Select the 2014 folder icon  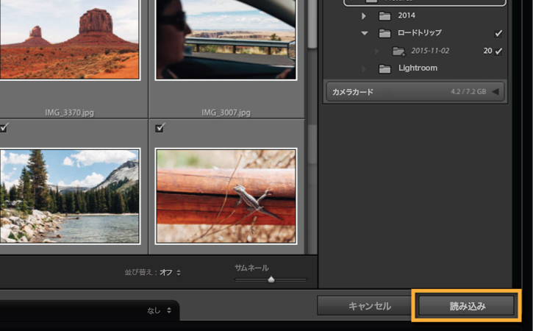coord(384,15)
